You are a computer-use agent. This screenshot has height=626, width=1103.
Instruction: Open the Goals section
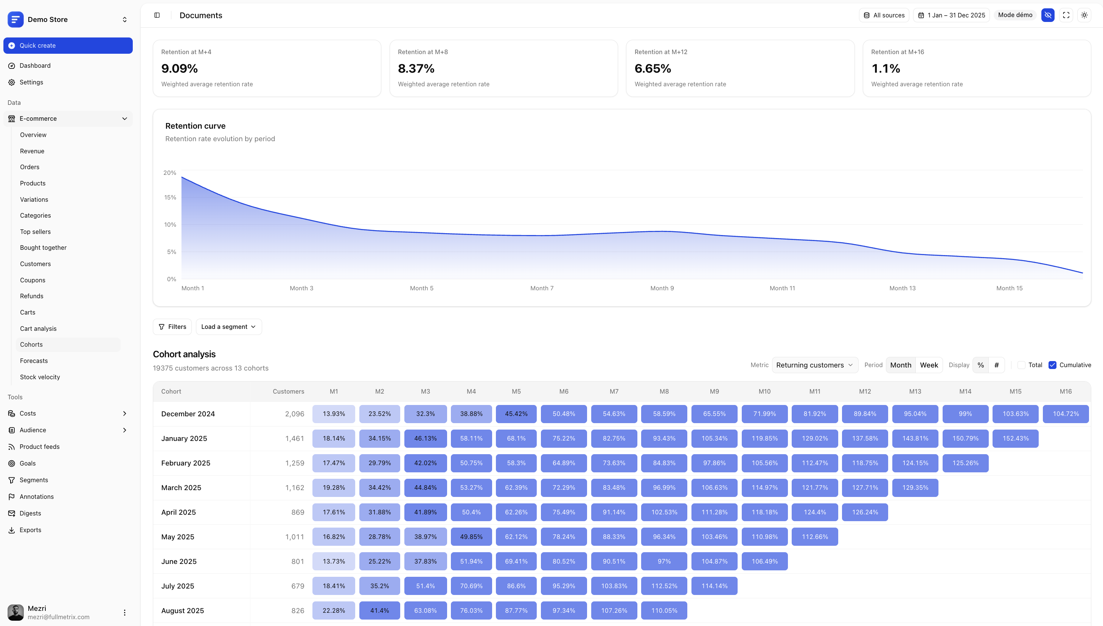(x=28, y=463)
